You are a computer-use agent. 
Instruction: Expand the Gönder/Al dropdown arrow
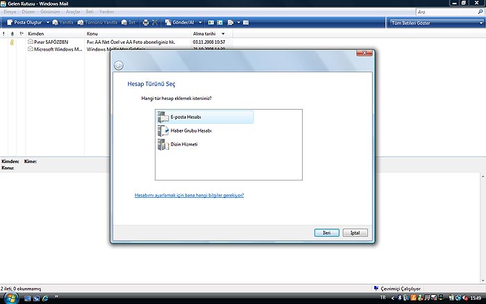(x=200, y=22)
